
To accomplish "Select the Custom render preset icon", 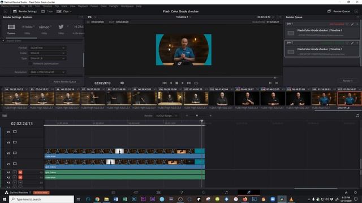I will 11,27.
